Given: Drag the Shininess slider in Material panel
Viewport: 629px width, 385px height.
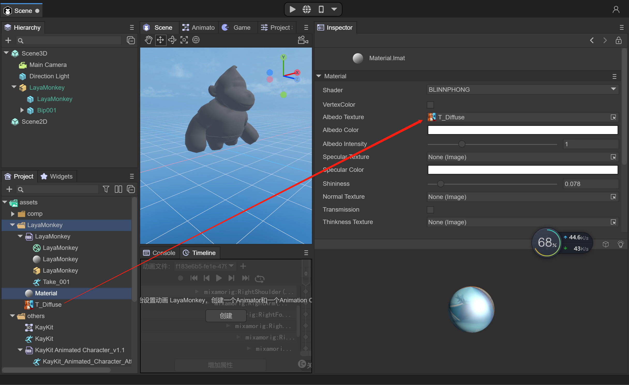Looking at the screenshot, I should tap(440, 183).
